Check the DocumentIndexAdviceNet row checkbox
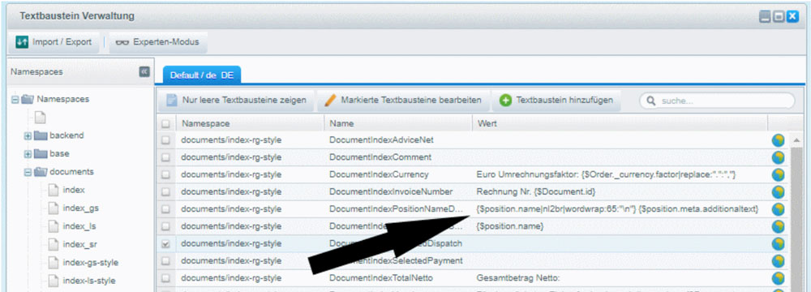 [x=165, y=140]
